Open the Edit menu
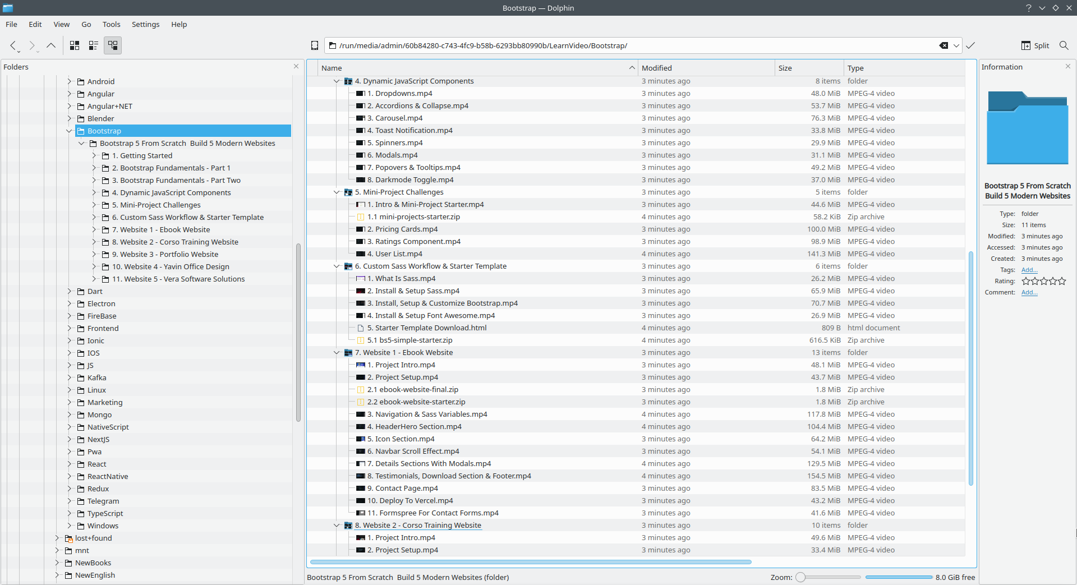The width and height of the screenshot is (1077, 585). pos(35,24)
